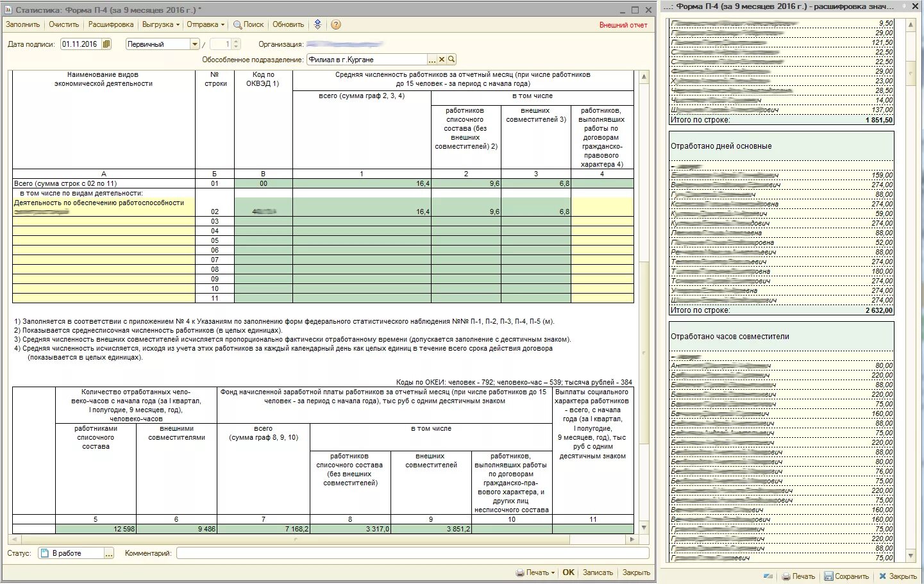924x584 pixels.
Task: Click the empty yellow column 4 cell in row 02
Action: coord(602,207)
